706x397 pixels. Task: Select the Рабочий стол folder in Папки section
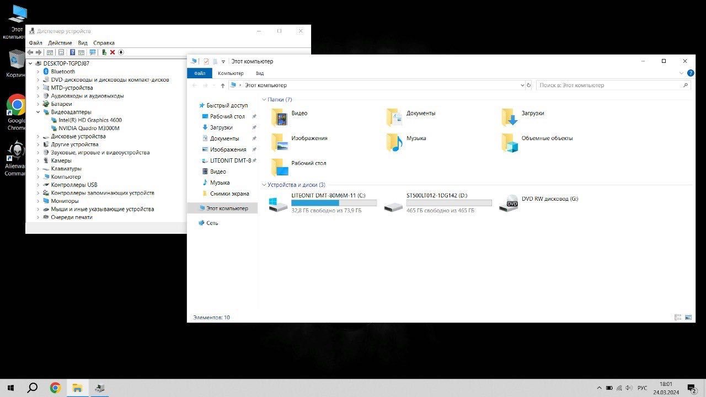point(299,167)
